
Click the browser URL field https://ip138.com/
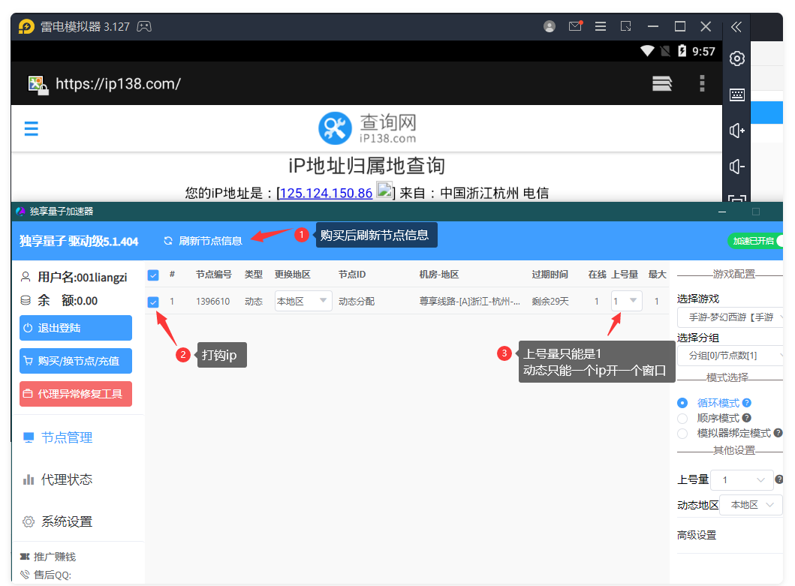[118, 83]
